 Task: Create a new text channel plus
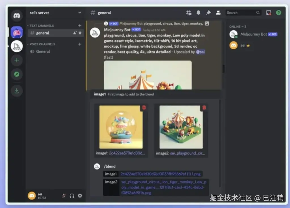click(x=80, y=26)
